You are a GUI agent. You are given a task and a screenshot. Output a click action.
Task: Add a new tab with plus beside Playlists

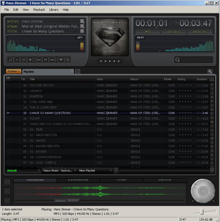(78, 72)
